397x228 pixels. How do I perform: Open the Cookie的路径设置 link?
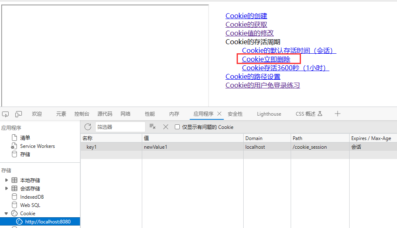pyautogui.click(x=253, y=76)
